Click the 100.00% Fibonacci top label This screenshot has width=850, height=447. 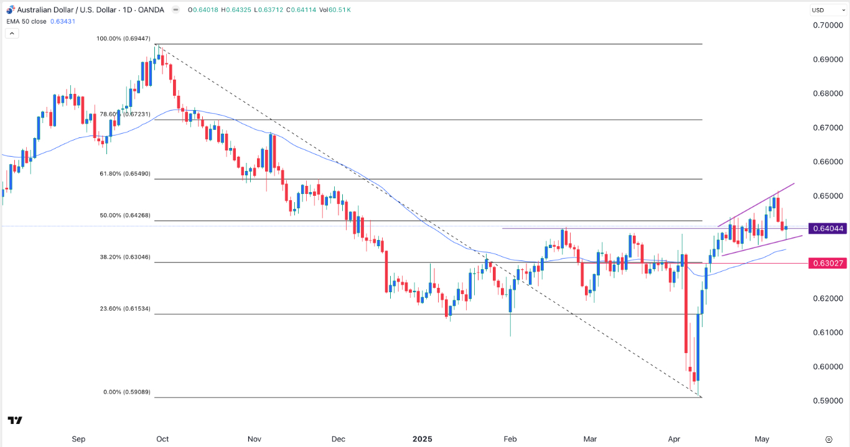(x=124, y=39)
